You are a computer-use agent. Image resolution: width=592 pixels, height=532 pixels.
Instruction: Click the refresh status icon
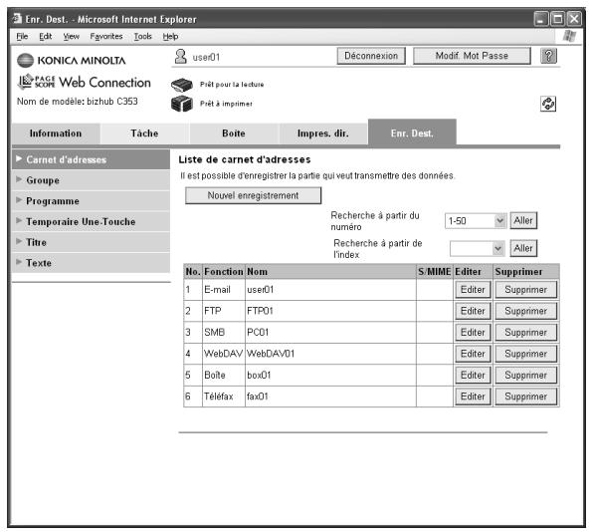pyautogui.click(x=548, y=104)
